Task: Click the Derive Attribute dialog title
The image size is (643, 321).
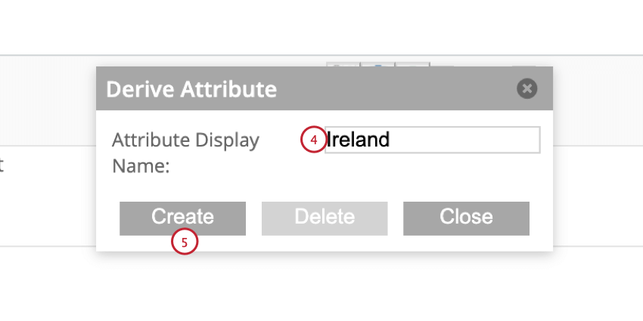Action: point(191,89)
